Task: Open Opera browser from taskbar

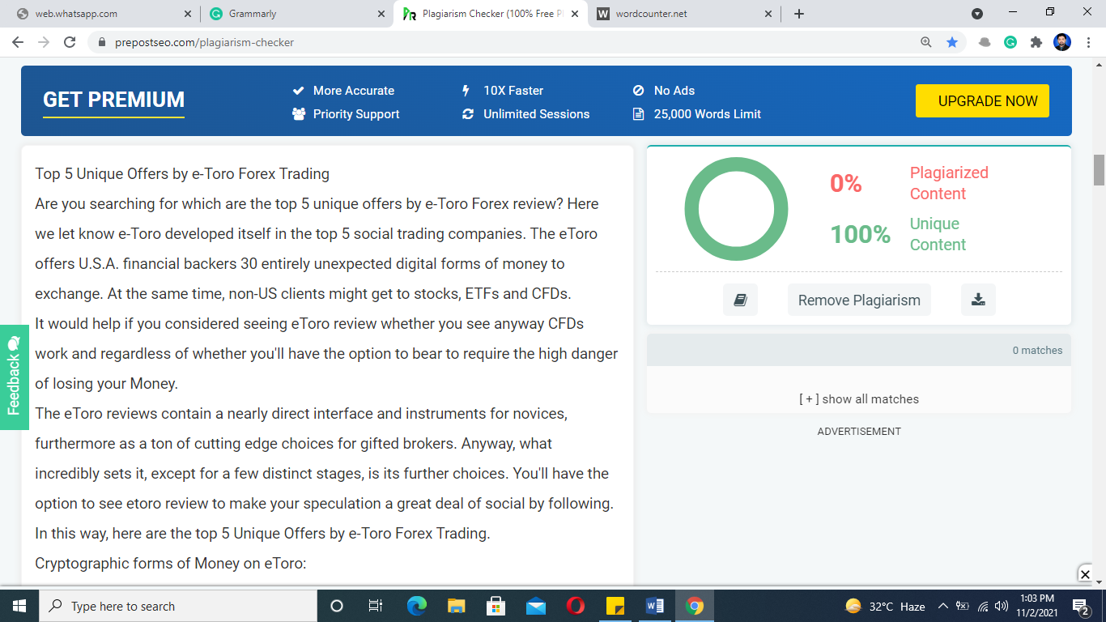Action: (x=576, y=606)
